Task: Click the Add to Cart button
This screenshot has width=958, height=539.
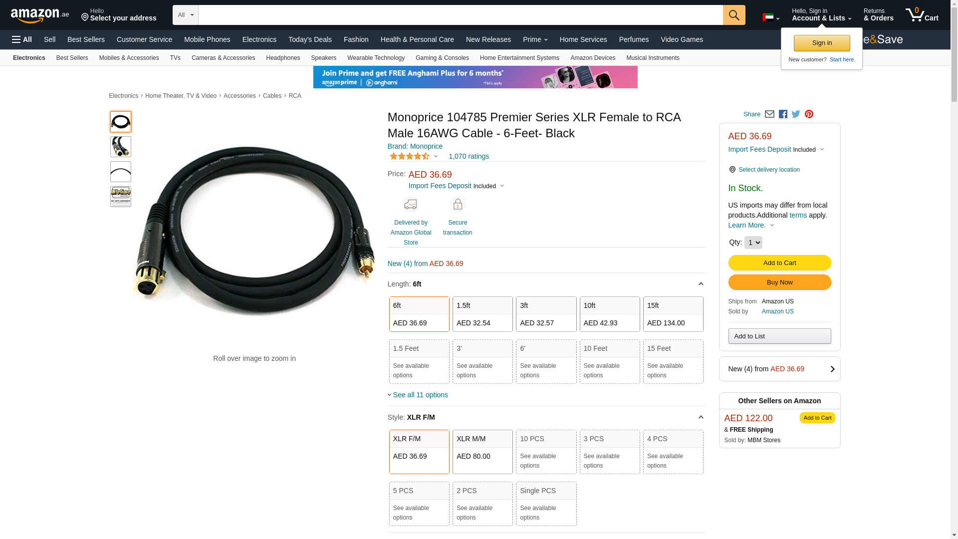Action: [x=779, y=263]
